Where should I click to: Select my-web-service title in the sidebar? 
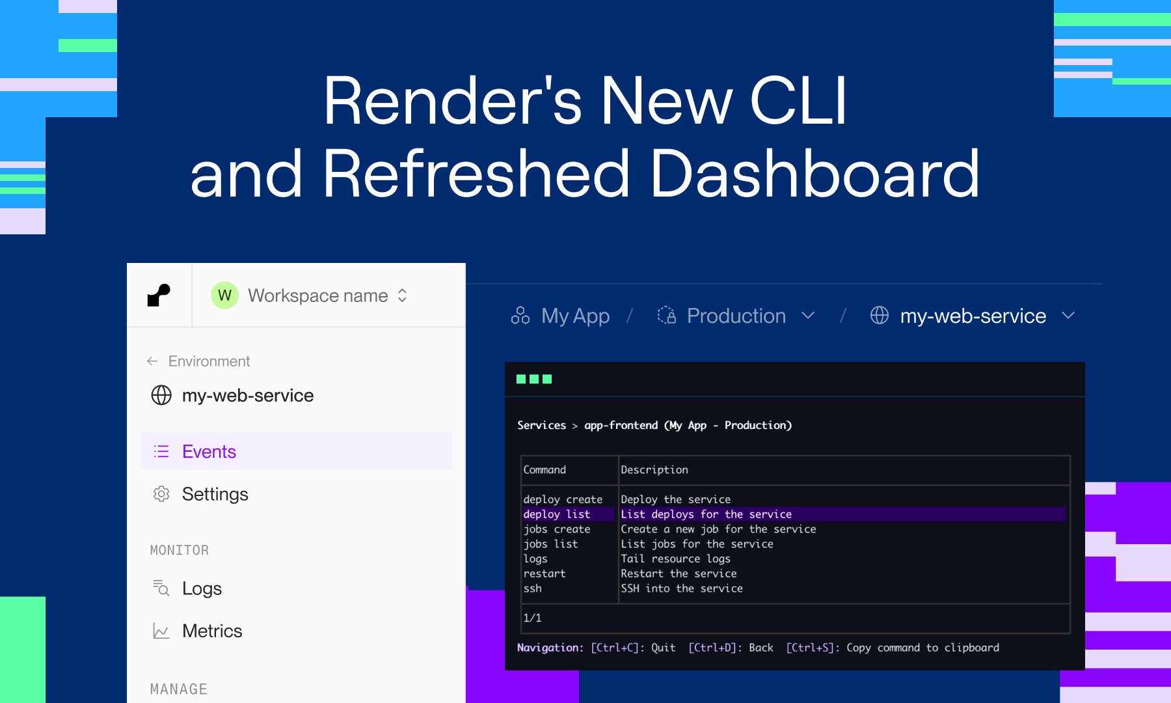pos(248,395)
